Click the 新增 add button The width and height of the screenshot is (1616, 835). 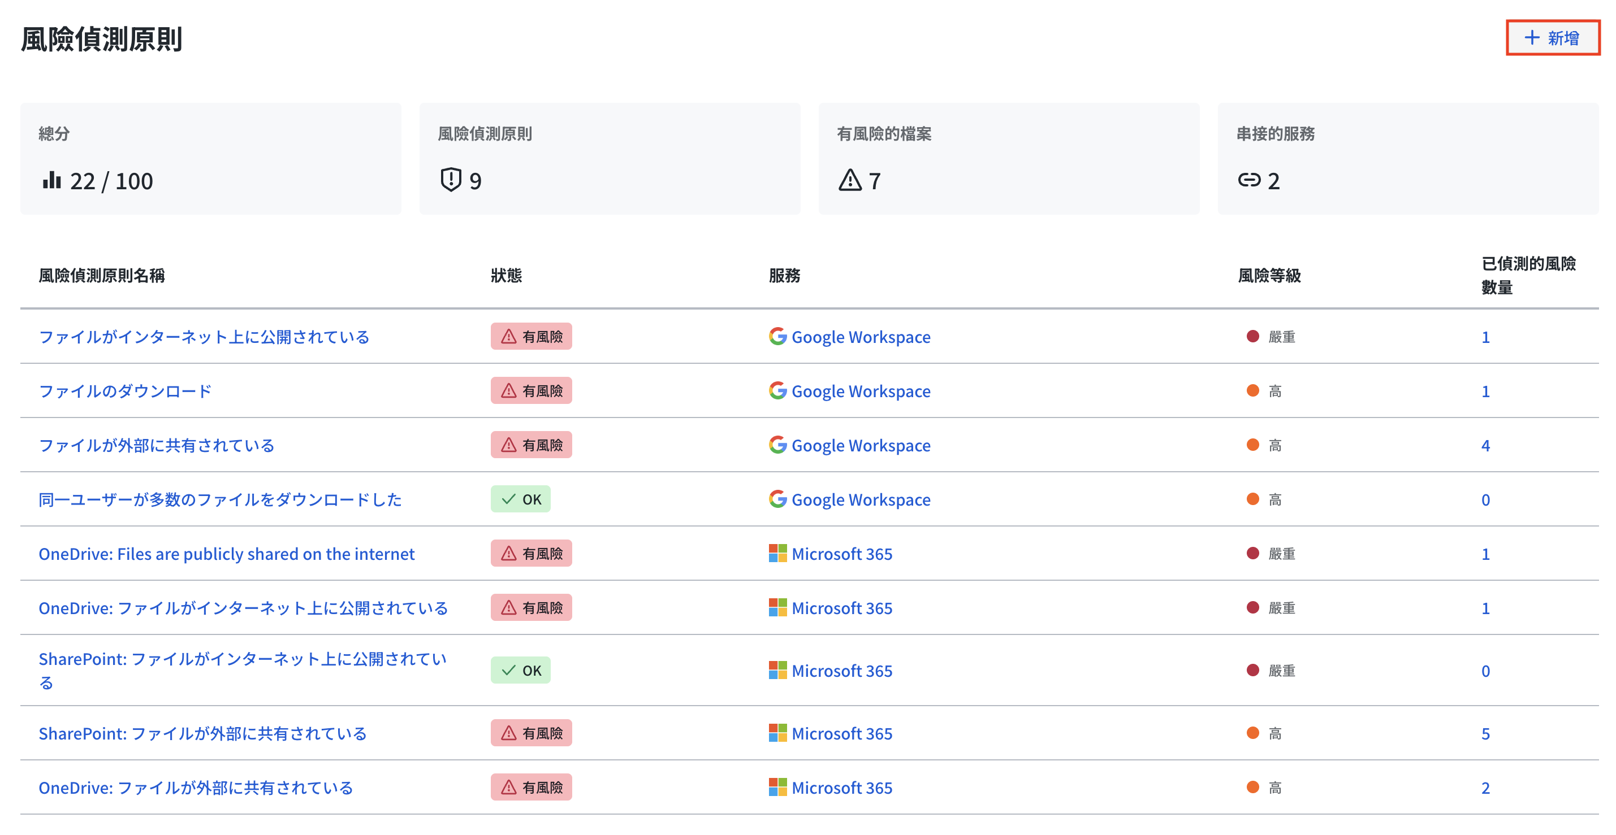[x=1553, y=38]
